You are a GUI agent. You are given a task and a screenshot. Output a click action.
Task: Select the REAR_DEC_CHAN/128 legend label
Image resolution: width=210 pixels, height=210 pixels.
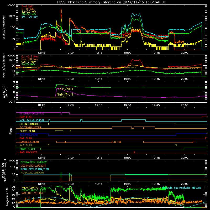(35, 169)
